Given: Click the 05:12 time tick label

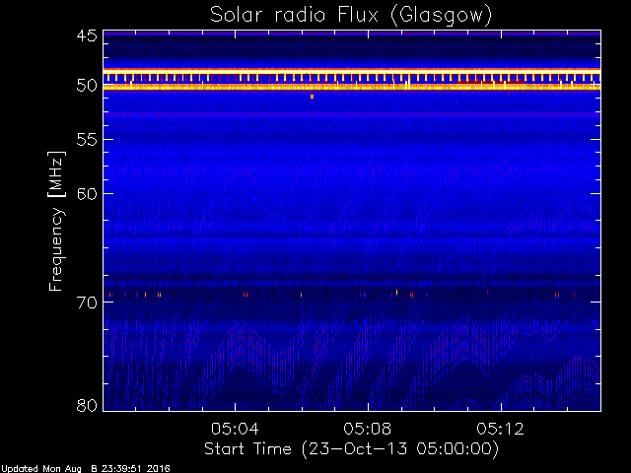Looking at the screenshot, I should pyautogui.click(x=501, y=429).
